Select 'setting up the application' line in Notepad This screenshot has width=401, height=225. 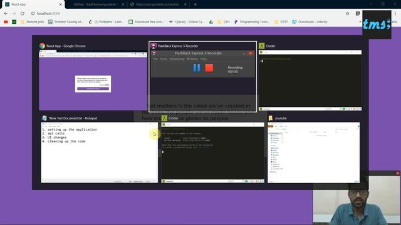pos(70,129)
